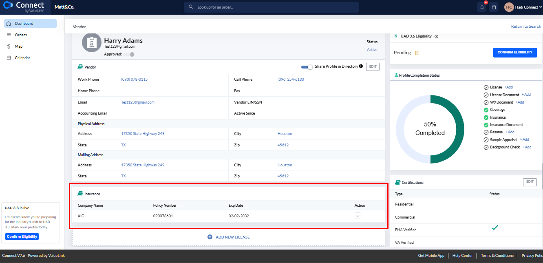The image size is (543, 263).
Task: Click the Physical Address street value
Action: [143, 134]
